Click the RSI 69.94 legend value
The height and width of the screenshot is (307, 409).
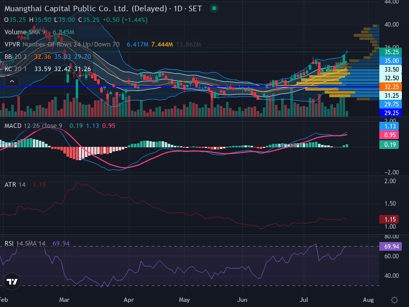tap(61, 244)
